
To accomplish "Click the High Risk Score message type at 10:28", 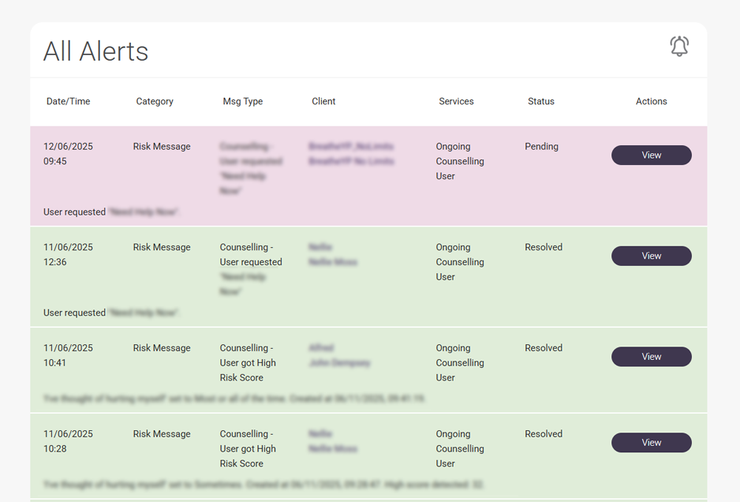I will (x=248, y=449).
